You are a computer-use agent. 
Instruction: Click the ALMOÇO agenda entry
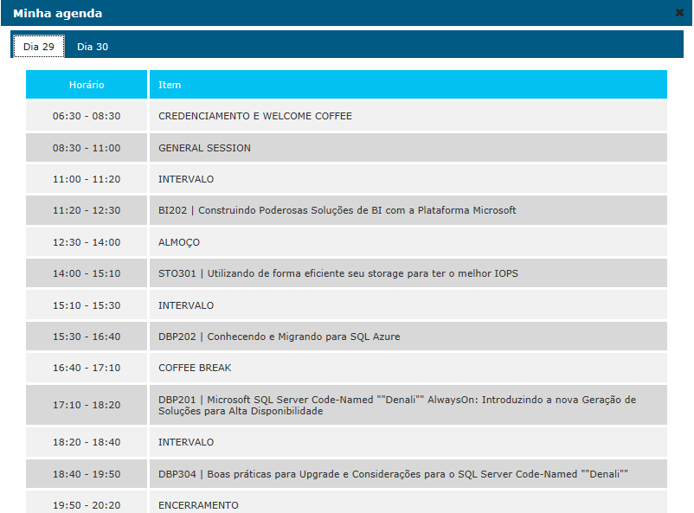click(x=179, y=242)
